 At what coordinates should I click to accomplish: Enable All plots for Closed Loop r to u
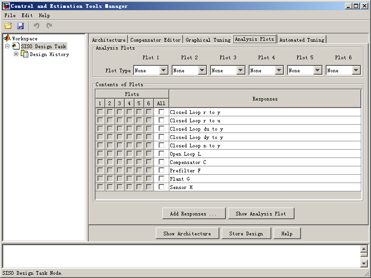161,120
